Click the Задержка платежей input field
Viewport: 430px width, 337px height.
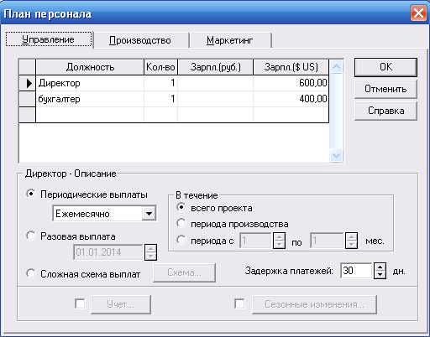pyautogui.click(x=356, y=271)
